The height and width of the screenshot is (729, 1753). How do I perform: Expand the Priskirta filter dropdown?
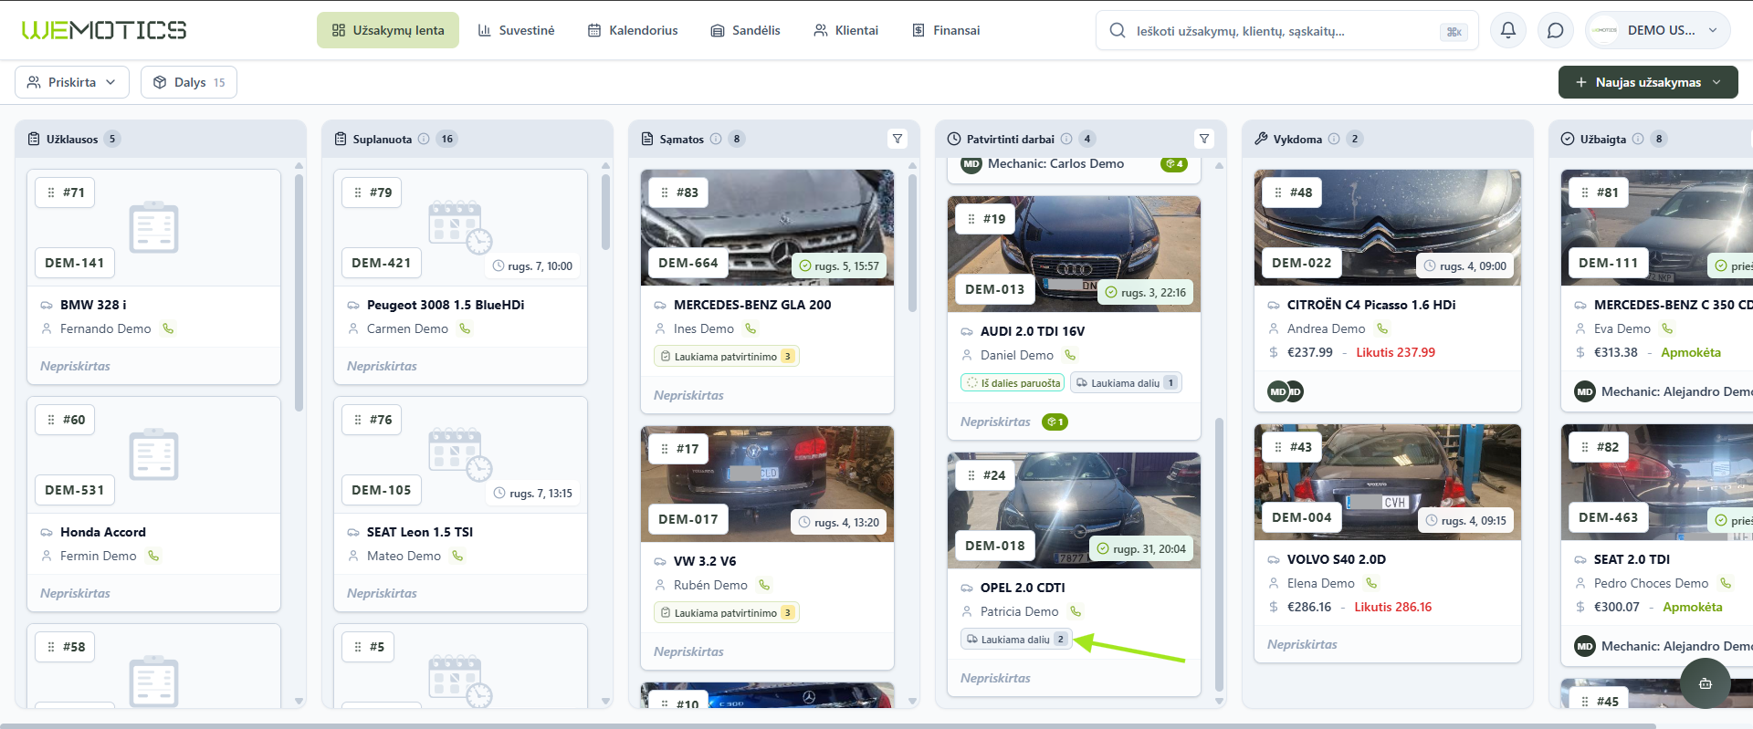[x=72, y=82]
